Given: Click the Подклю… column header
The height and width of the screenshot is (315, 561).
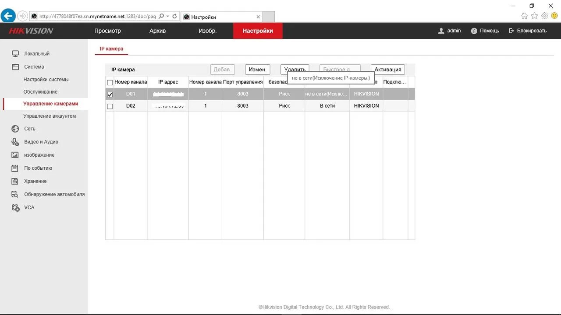Looking at the screenshot, I should pyautogui.click(x=395, y=82).
